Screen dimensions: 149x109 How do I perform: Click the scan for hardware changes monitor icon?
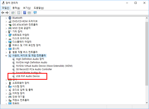35,13
